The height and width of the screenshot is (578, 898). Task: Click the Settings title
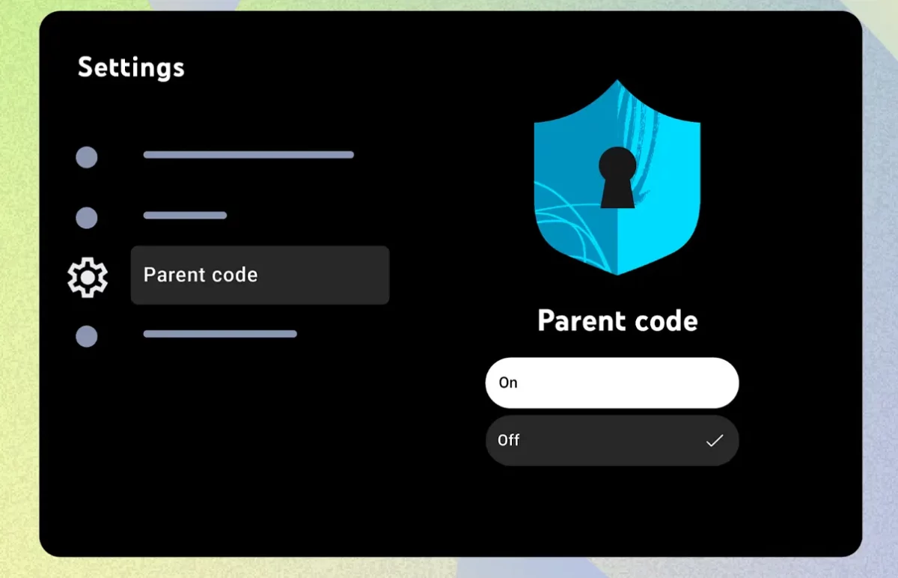click(131, 67)
